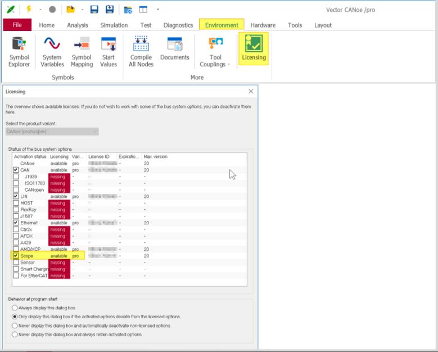The image size is (438, 352).
Task: Select 'Always display this dialog box'
Action: pyautogui.click(x=14, y=308)
